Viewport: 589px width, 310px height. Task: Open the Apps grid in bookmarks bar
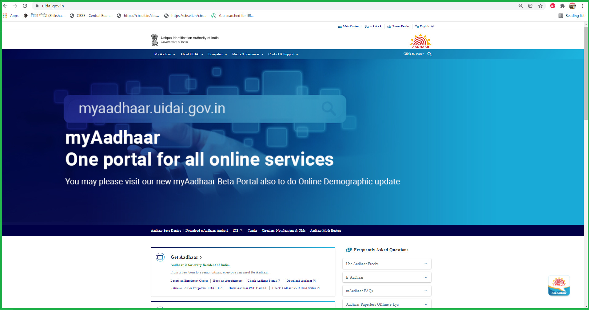pos(10,16)
